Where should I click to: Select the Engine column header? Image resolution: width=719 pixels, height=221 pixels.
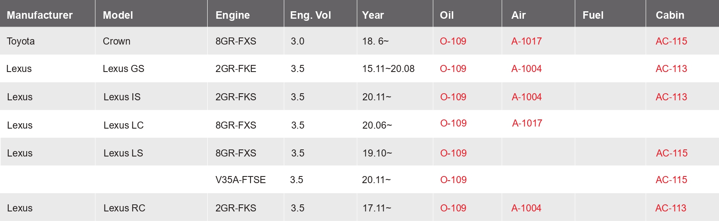pos(233,15)
